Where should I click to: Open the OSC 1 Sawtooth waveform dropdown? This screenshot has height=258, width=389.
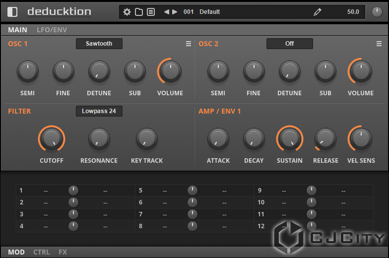[x=99, y=44]
